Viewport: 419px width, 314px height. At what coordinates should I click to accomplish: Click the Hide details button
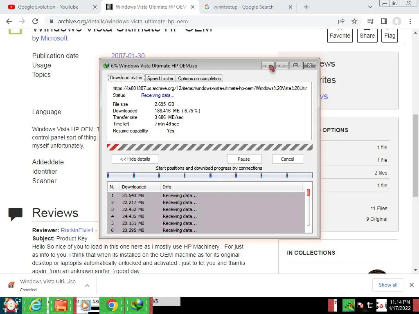135,159
